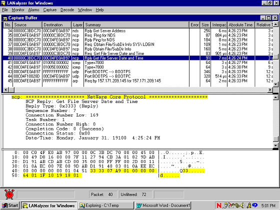The height and width of the screenshot is (210, 280).
Task: Click the Summary column header
Action: coord(136,25)
